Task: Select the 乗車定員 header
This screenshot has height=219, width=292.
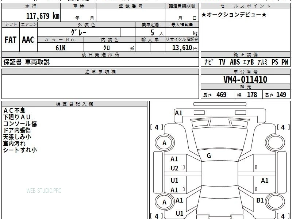Action: tap(150, 24)
